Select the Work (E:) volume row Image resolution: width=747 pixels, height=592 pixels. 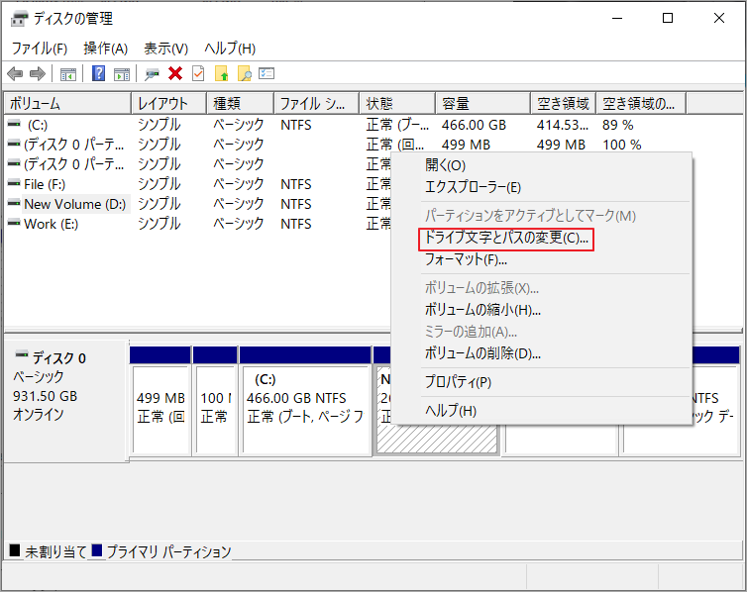click(x=52, y=224)
